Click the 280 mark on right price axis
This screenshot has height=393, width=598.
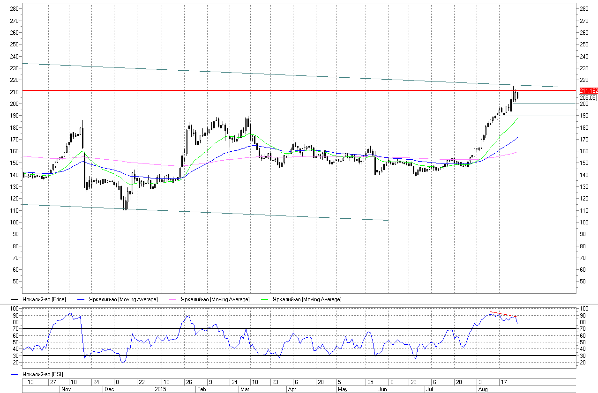tap(584, 9)
